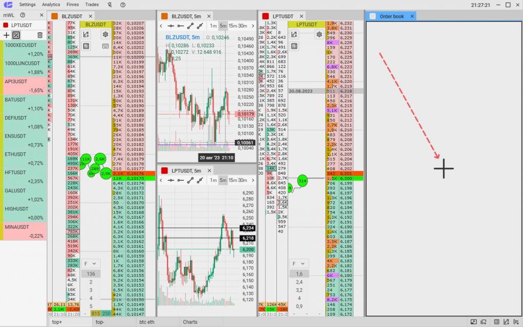Open gear settings in LPTUSDT order book
523x327 pixels.
tap(319, 34)
